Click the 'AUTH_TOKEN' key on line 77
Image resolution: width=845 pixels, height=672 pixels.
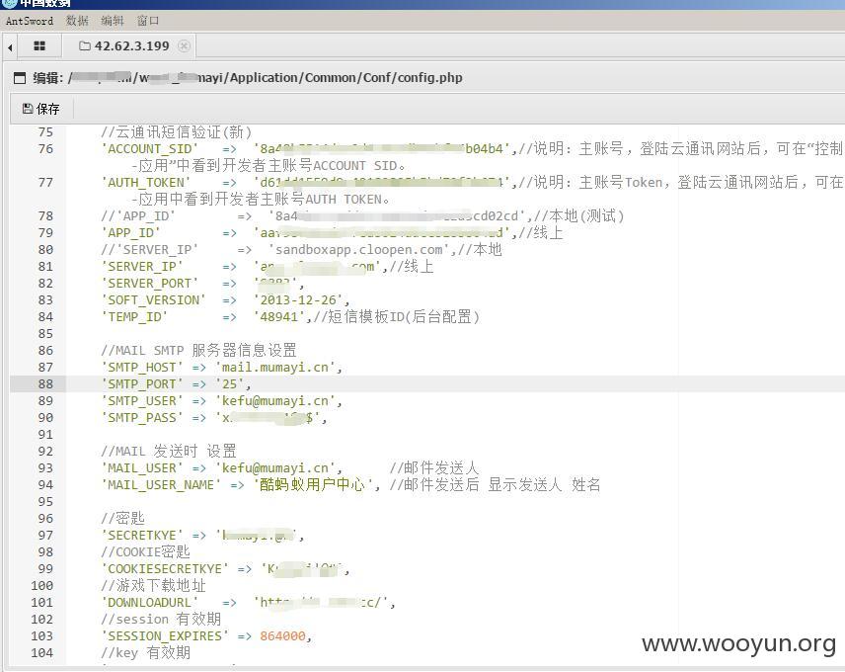tap(145, 182)
